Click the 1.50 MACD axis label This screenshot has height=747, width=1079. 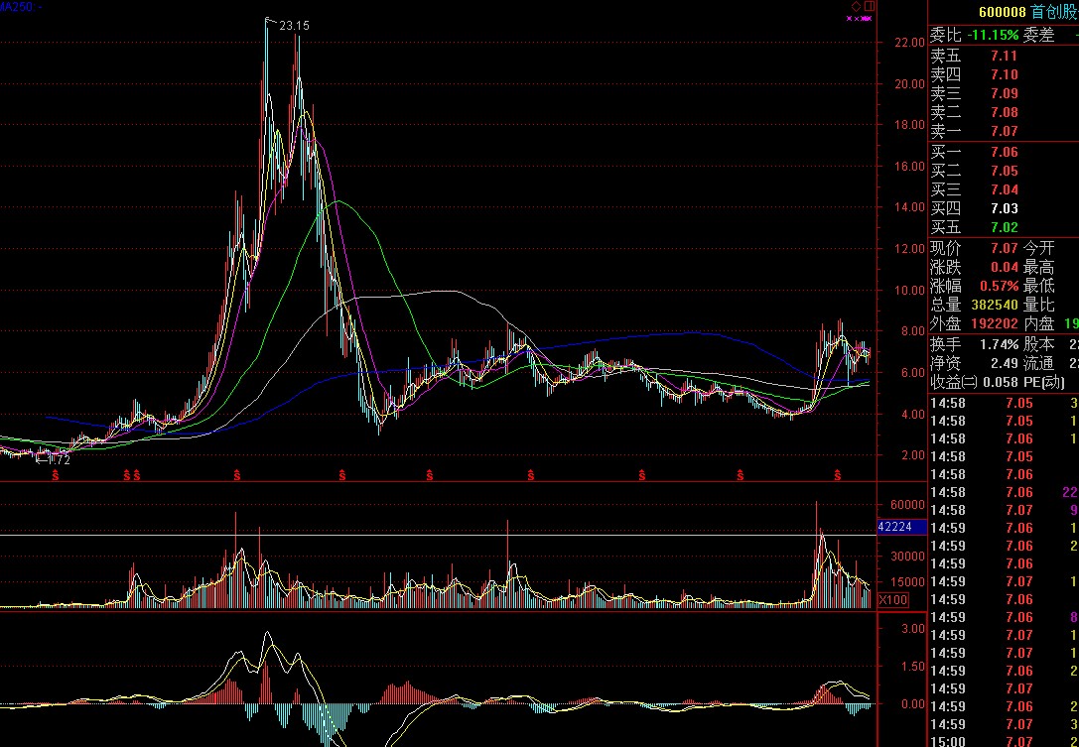(913, 667)
